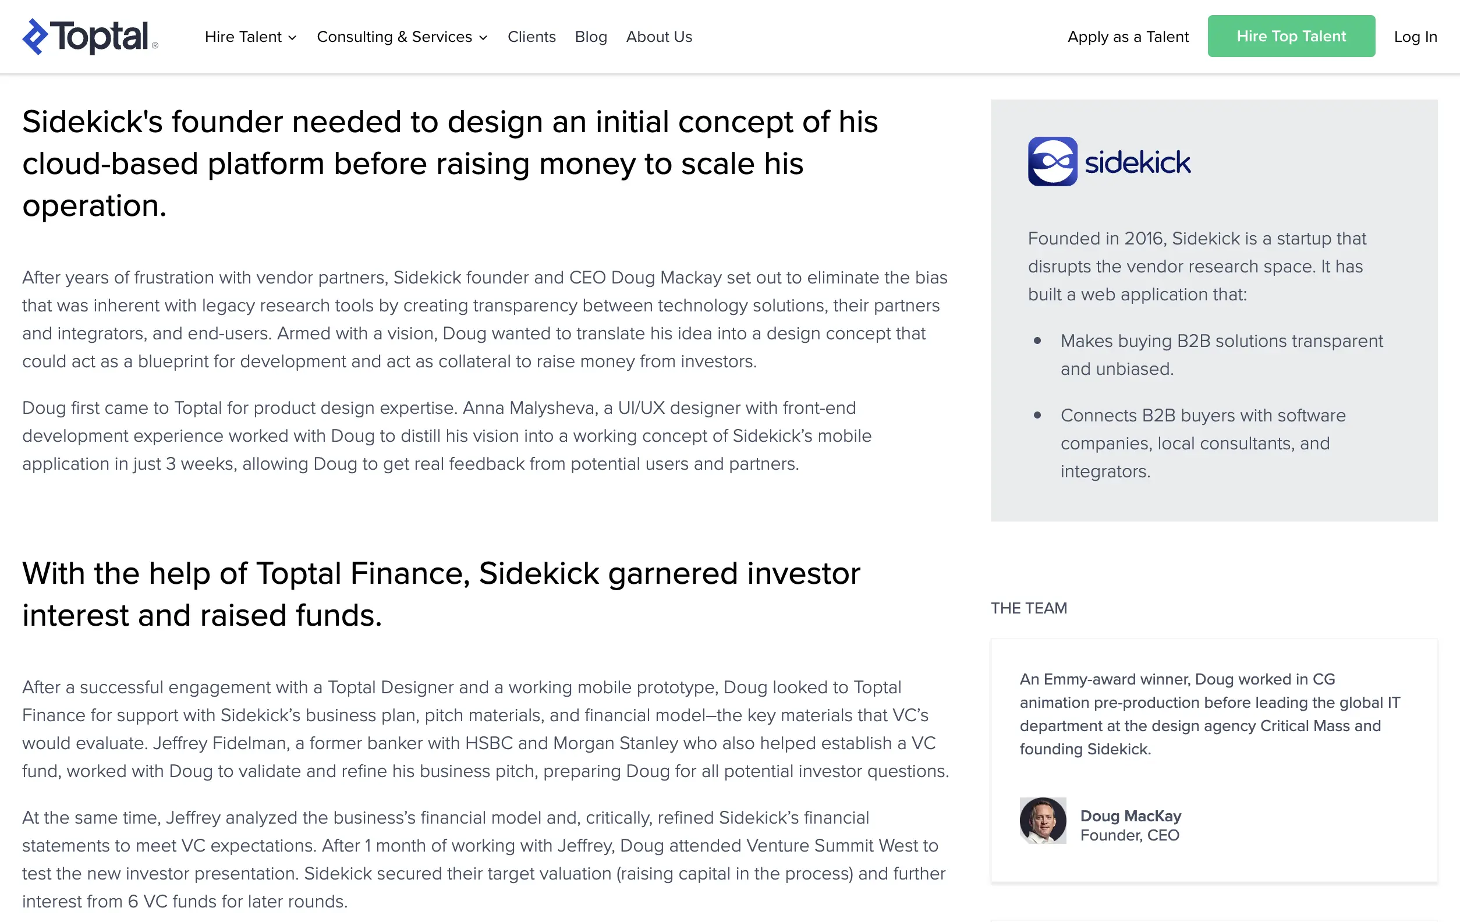Screen dimensions: 1460x922
Task: Click the Founder, CEO title text
Action: coord(1129,835)
